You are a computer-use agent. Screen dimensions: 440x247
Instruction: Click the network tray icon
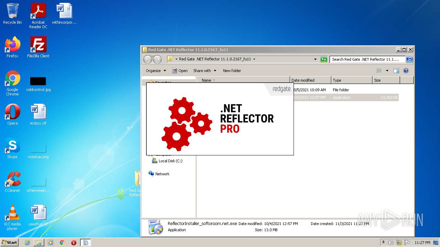pyautogui.click(x=399, y=243)
